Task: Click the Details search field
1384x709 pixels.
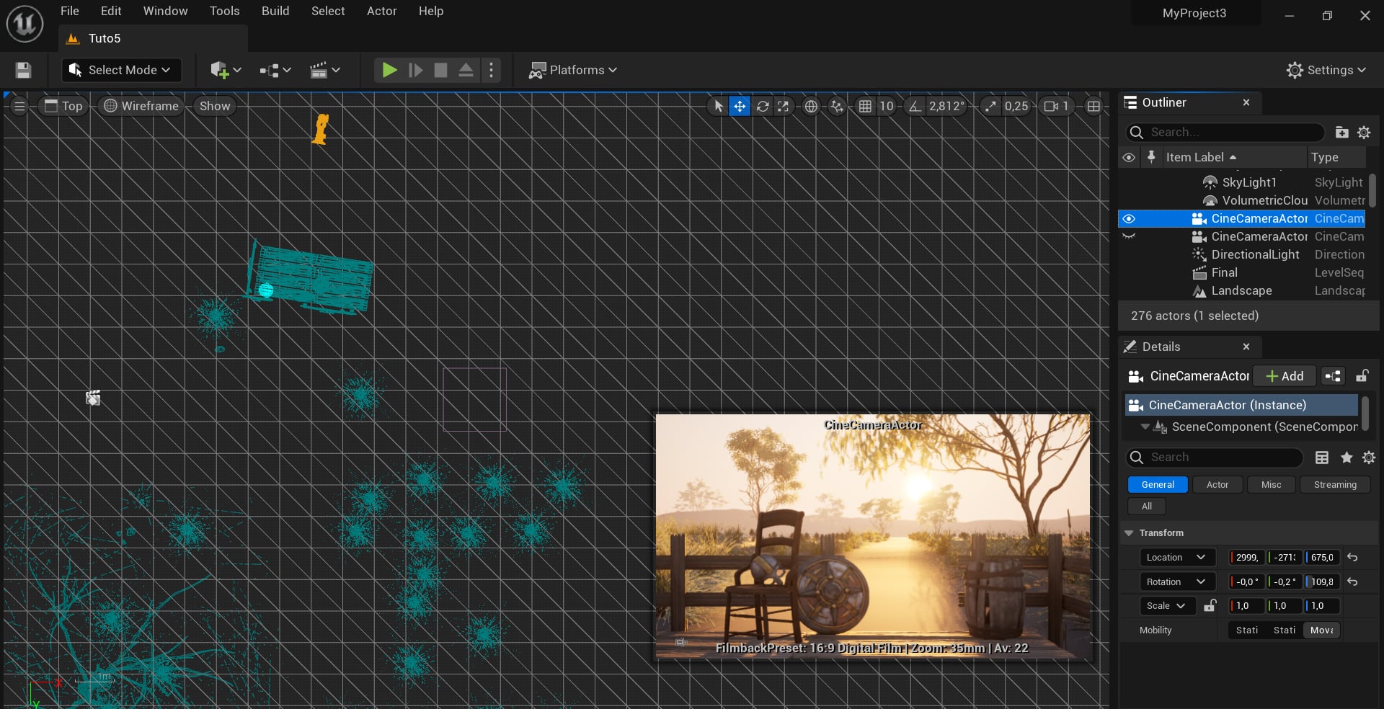Action: click(1215, 457)
